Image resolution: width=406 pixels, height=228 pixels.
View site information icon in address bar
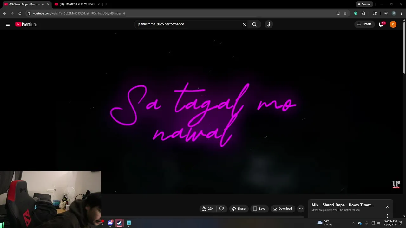click(x=29, y=13)
